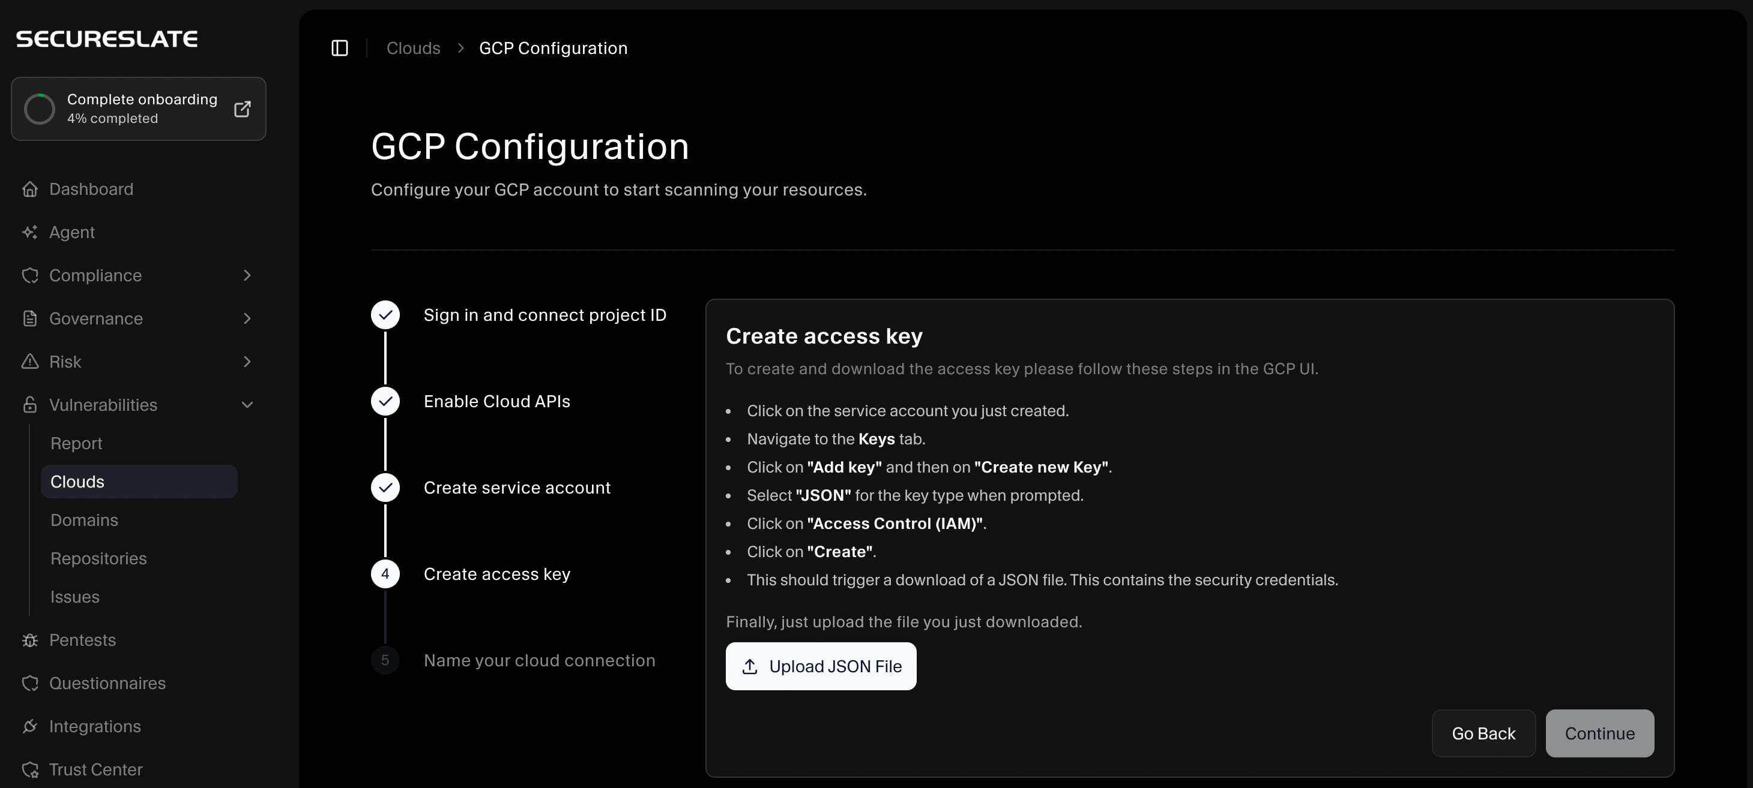Open the Domains entry under Vulnerabilities
Viewport: 1753px width, 788px height.
click(x=85, y=519)
